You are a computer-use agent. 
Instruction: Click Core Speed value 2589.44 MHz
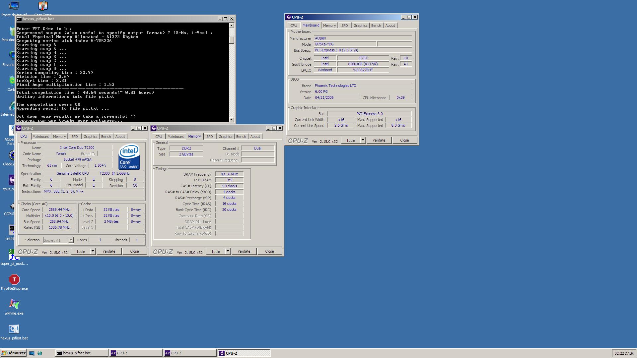click(x=59, y=210)
